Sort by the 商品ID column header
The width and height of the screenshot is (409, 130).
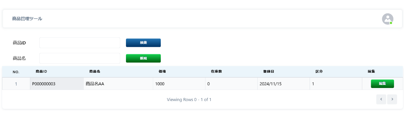[41, 72]
